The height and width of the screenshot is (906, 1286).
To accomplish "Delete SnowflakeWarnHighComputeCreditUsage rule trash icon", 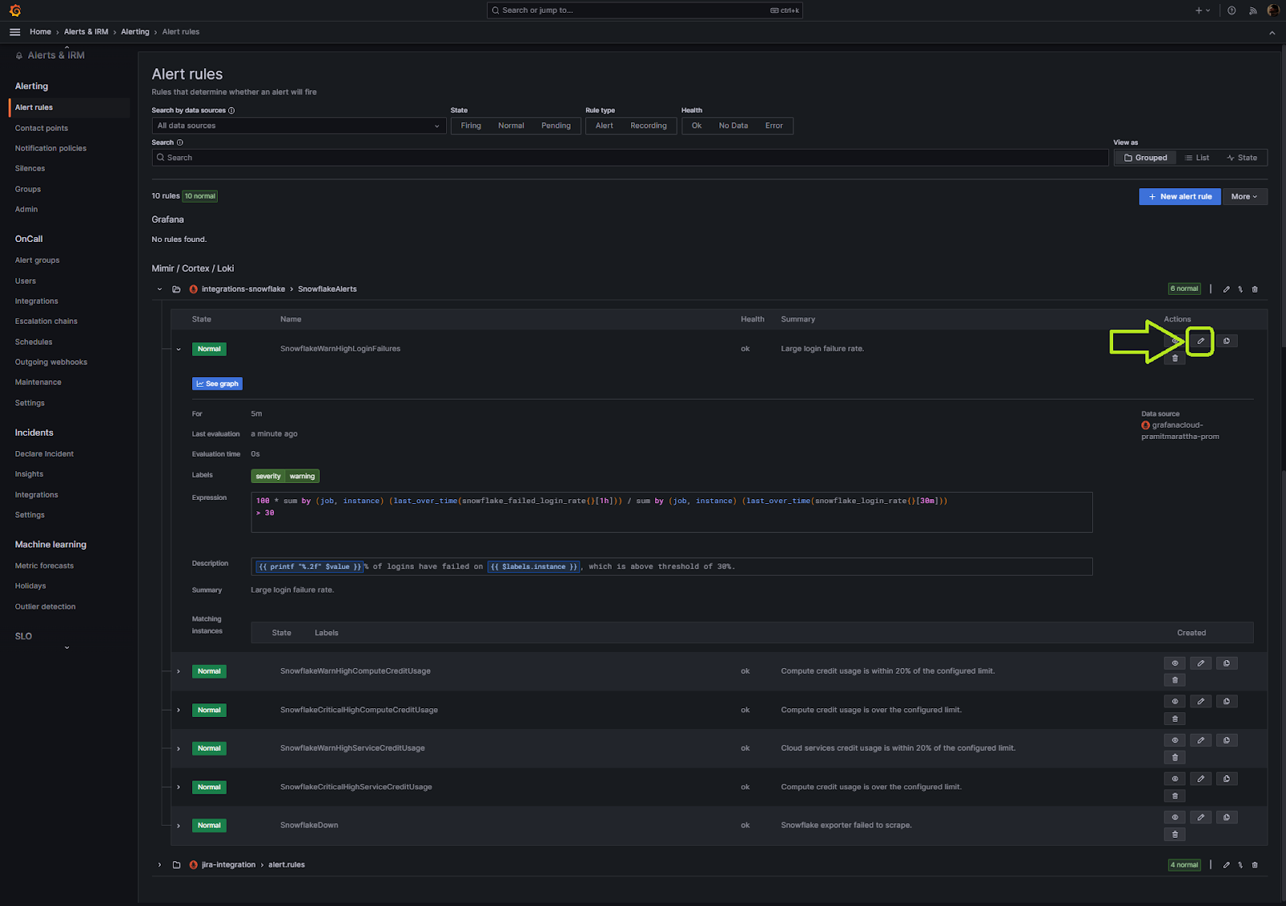I will point(1175,680).
